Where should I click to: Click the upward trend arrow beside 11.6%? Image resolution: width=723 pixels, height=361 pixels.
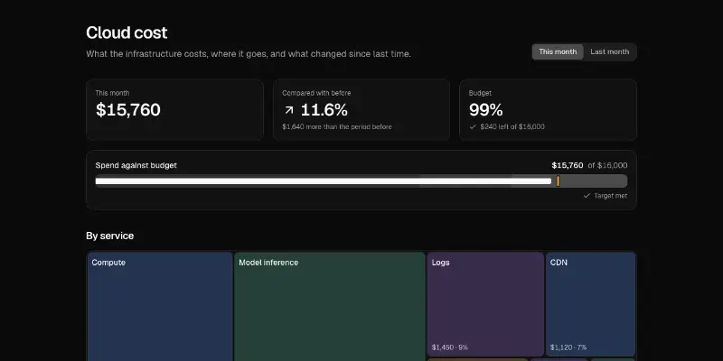tap(289, 110)
